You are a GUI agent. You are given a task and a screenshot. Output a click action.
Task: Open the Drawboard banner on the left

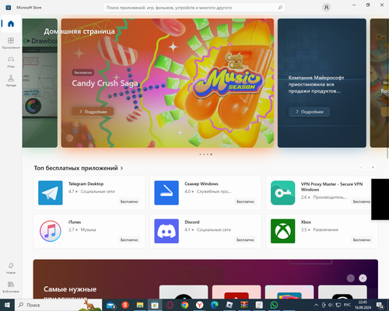tap(40, 83)
